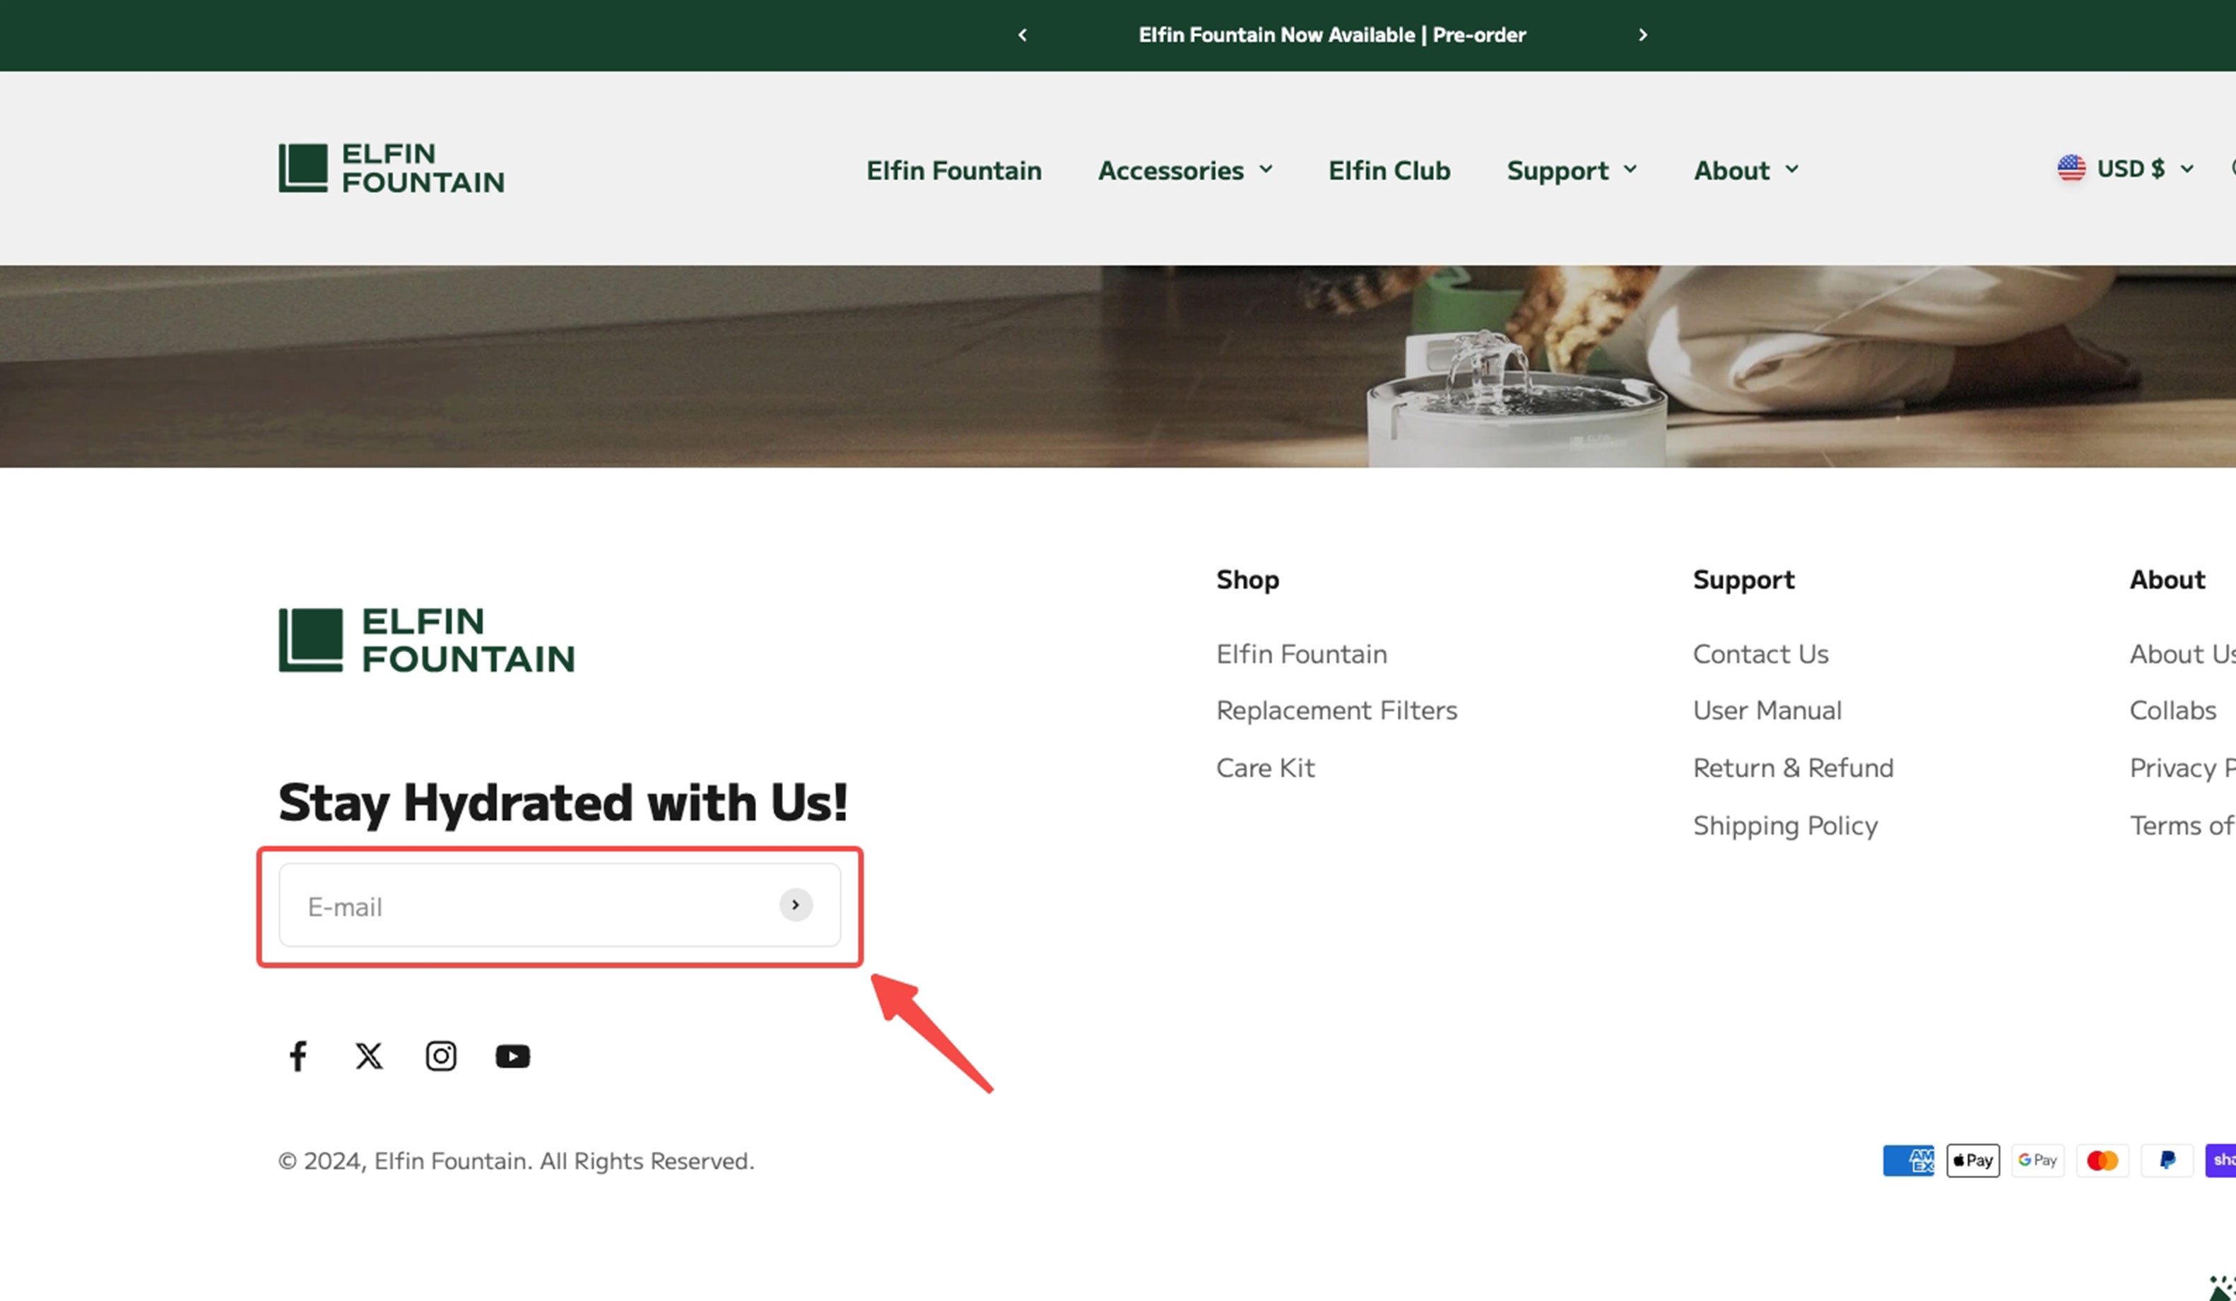The width and height of the screenshot is (2236, 1301).
Task: Open the X (Twitter) social icon
Action: (x=369, y=1056)
